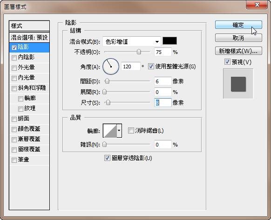
Task: Click the 間距 value field 6
Action: (163, 81)
